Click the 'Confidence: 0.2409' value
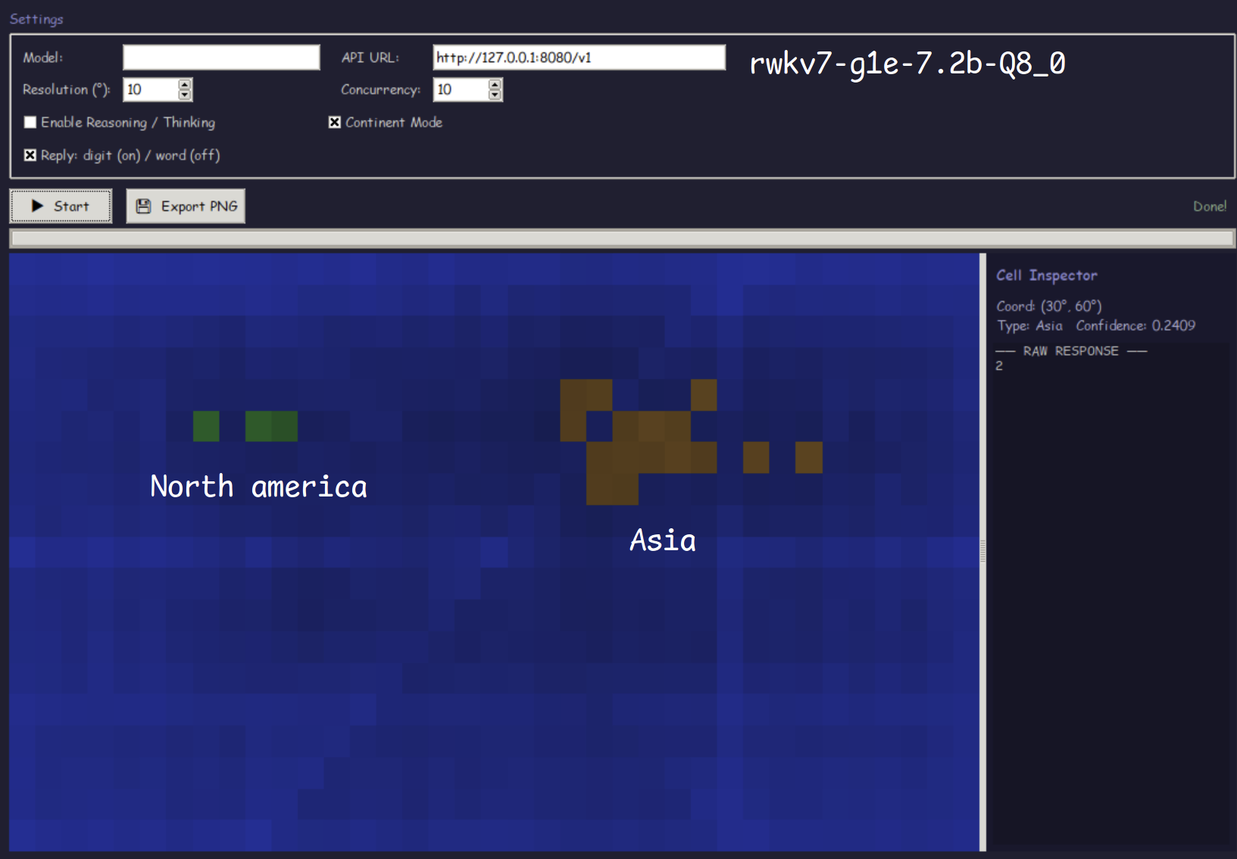The width and height of the screenshot is (1237, 859). 1135,326
